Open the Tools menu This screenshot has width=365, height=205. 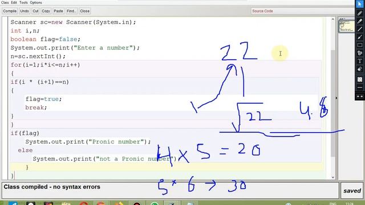(x=23, y=2)
